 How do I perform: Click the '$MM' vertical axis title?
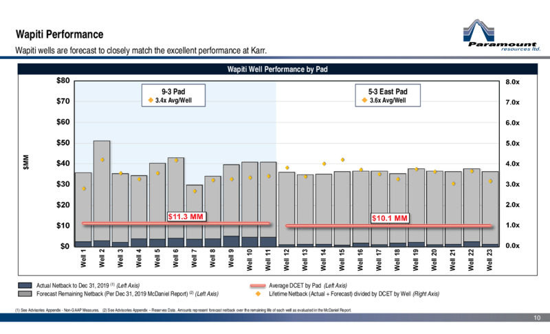pos(26,162)
